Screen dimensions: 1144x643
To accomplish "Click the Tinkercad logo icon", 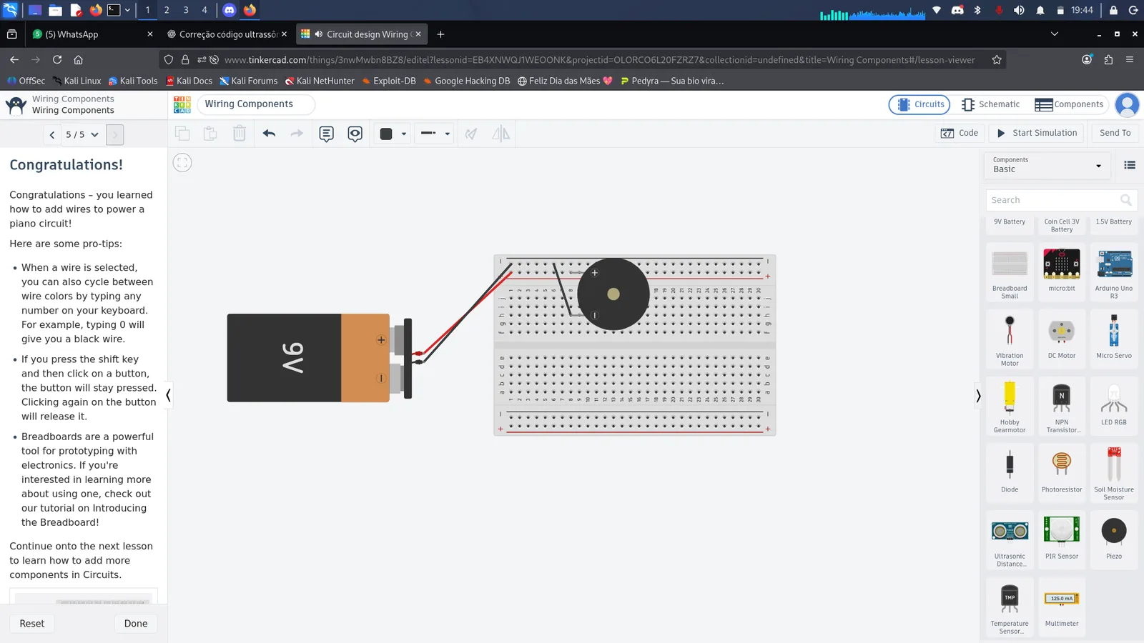I will pos(182,104).
